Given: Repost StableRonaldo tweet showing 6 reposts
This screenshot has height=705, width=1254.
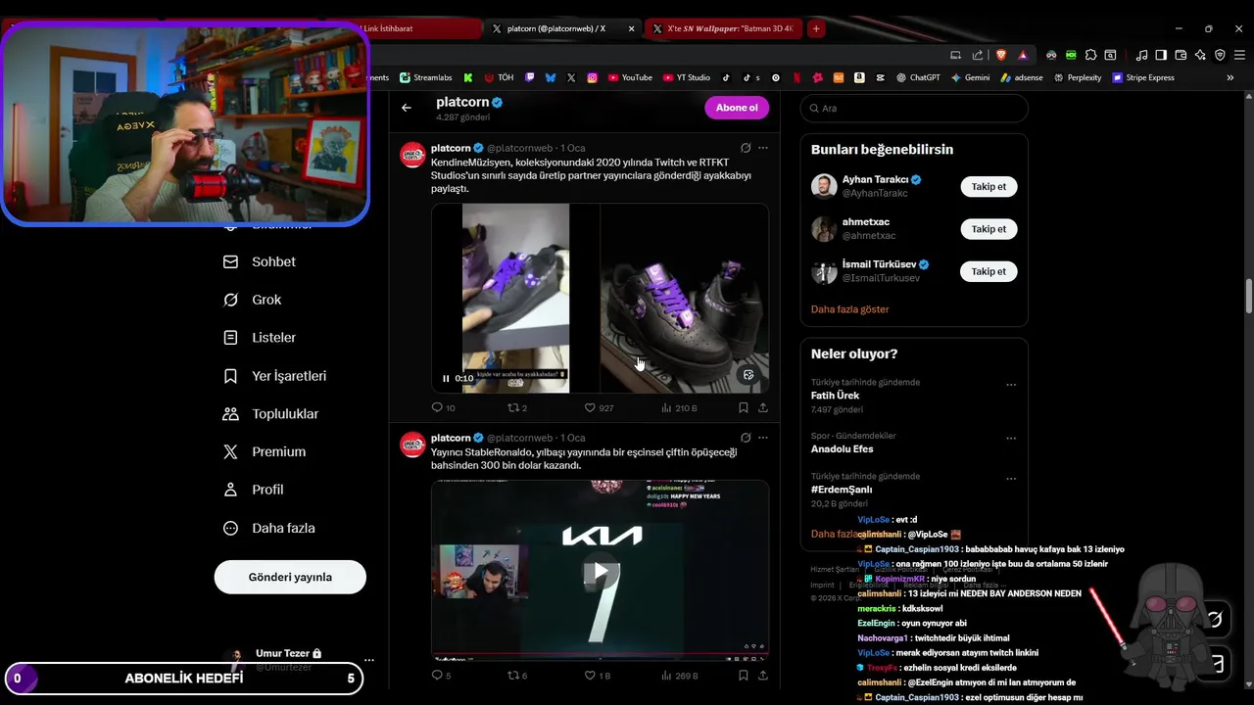Looking at the screenshot, I should pos(516,676).
